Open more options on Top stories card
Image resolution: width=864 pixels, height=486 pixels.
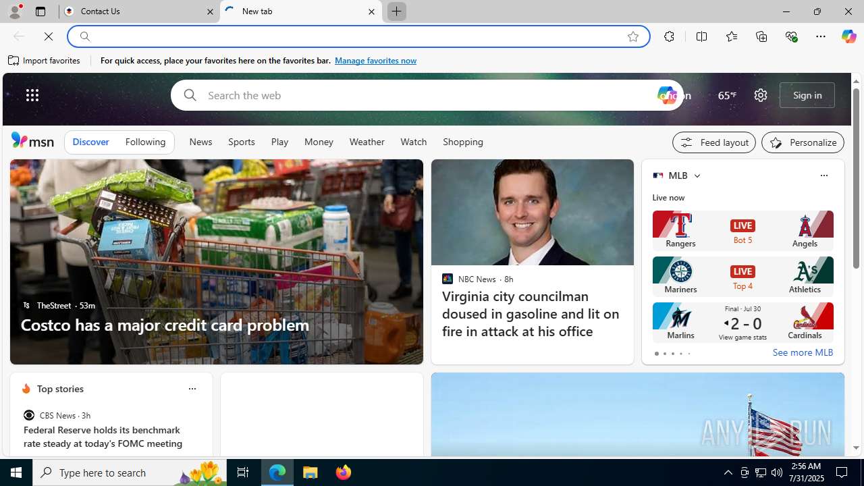tap(192, 389)
